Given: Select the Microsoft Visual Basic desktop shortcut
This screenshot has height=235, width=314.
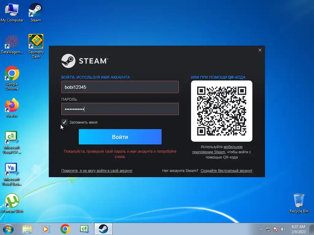Looking at the screenshot, I should pos(12,174).
